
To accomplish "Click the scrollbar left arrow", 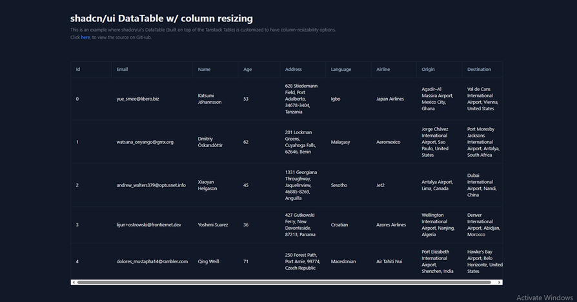I will (74, 282).
